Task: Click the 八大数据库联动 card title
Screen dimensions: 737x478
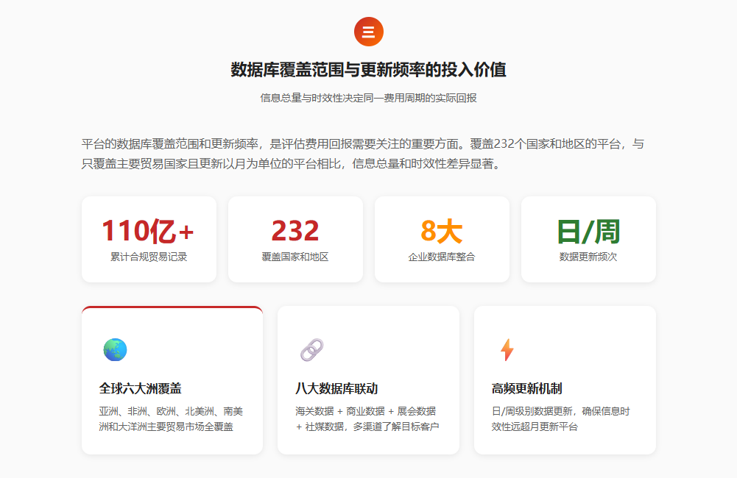Action: click(x=336, y=388)
